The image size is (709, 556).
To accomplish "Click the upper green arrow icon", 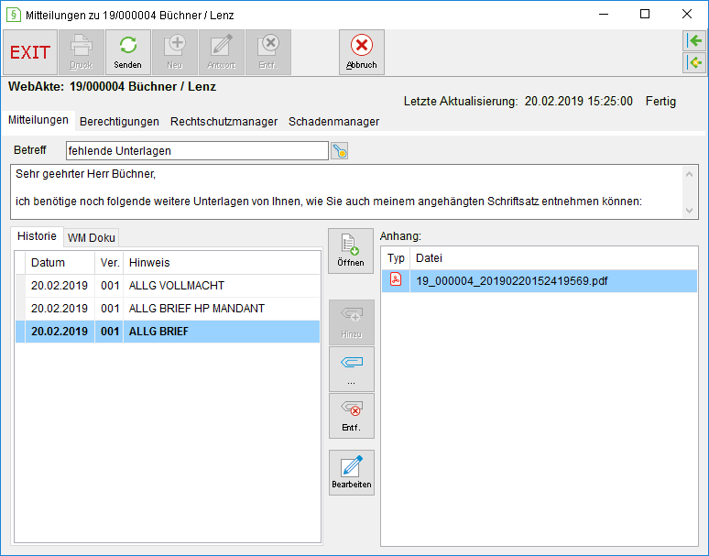I will pyautogui.click(x=694, y=41).
